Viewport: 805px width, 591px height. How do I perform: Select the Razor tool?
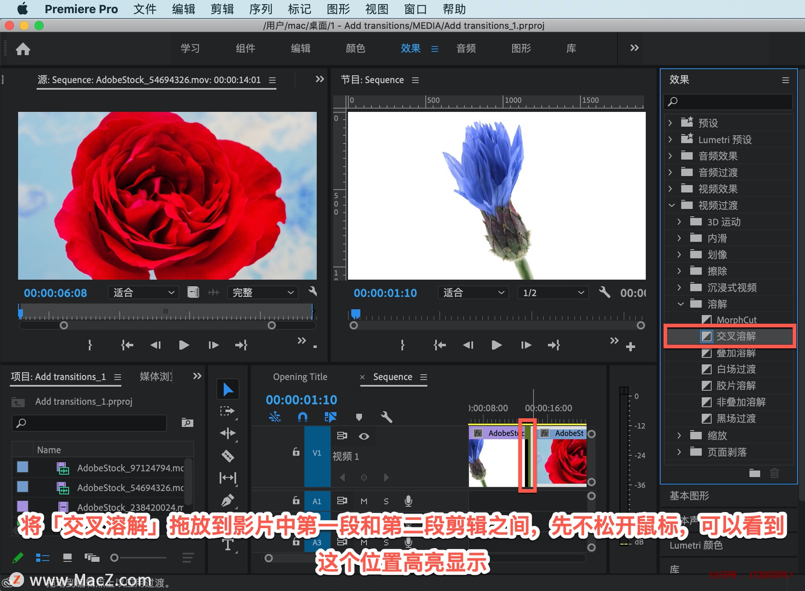tap(228, 456)
